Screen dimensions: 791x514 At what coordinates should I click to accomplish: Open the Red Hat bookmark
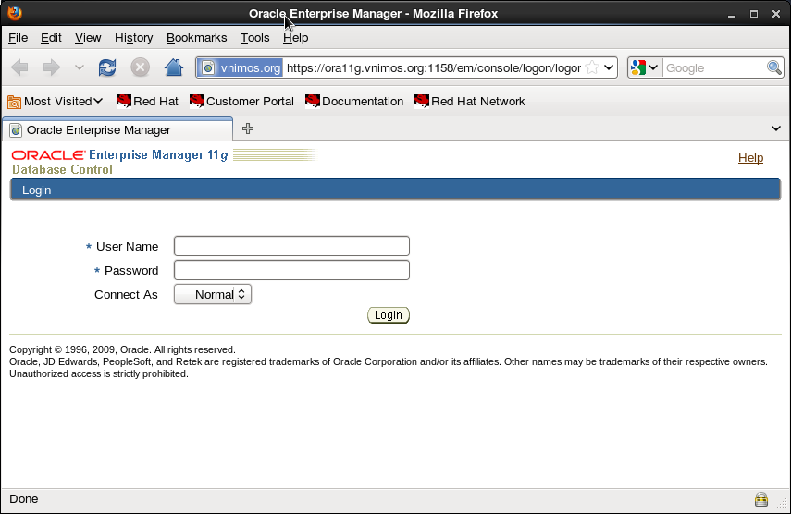pyautogui.click(x=147, y=102)
